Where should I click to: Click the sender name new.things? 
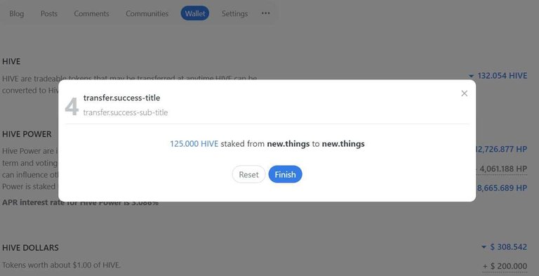click(288, 144)
